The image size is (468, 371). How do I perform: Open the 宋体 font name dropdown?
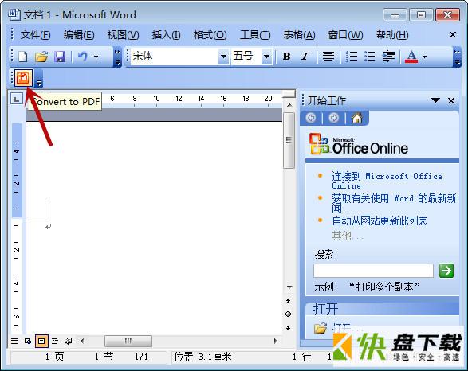click(223, 56)
